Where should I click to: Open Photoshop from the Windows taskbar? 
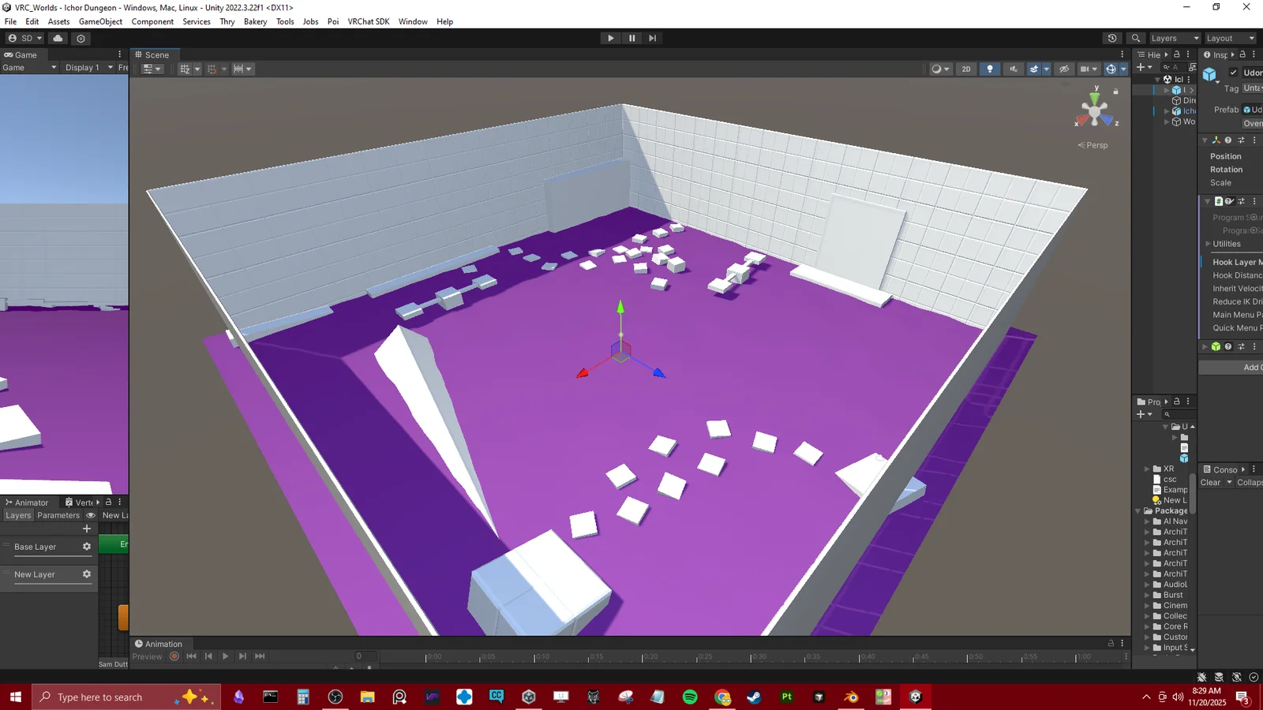(786, 697)
